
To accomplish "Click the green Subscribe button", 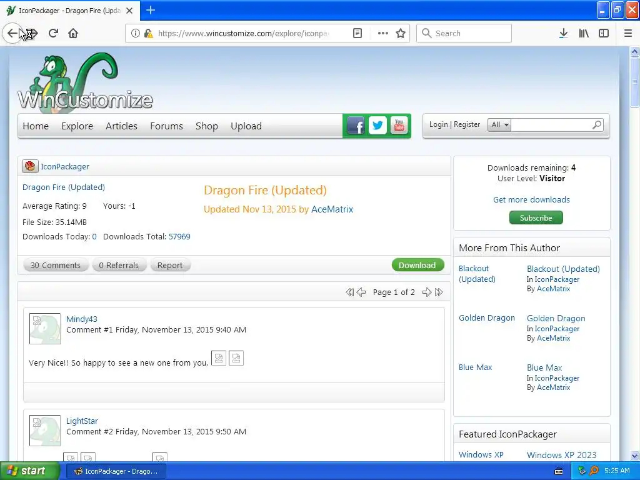I will click(536, 217).
